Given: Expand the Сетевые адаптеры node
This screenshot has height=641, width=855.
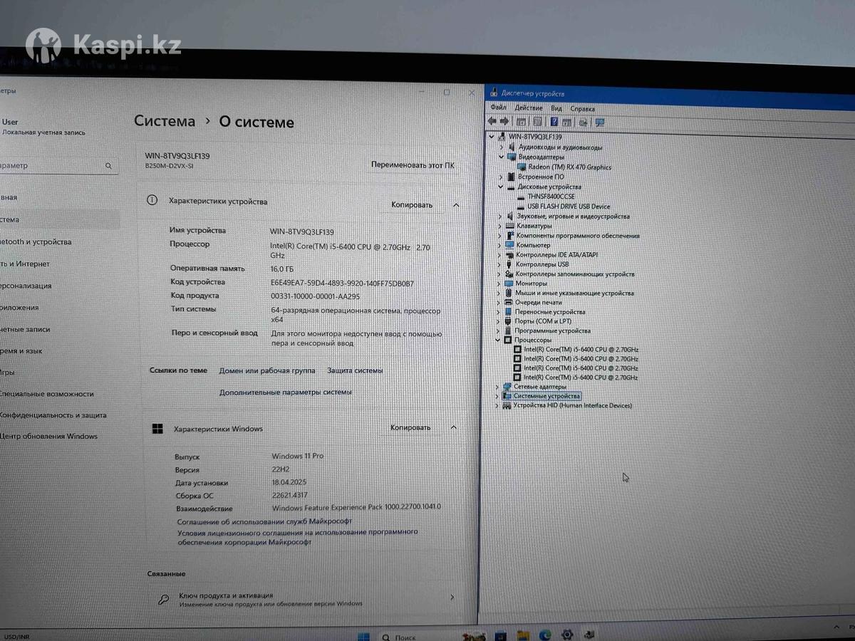Looking at the screenshot, I should click(x=498, y=387).
